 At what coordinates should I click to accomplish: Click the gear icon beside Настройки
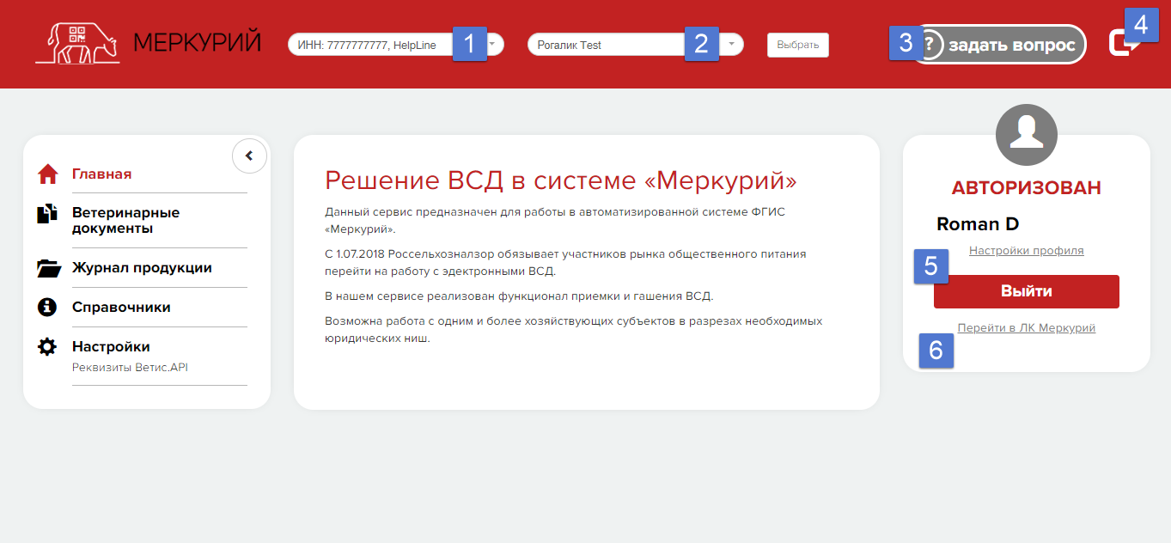point(47,346)
